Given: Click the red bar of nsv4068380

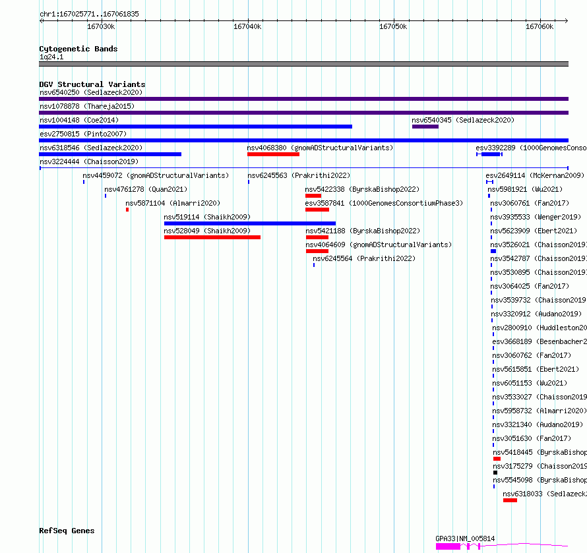Looking at the screenshot, I should (273, 154).
